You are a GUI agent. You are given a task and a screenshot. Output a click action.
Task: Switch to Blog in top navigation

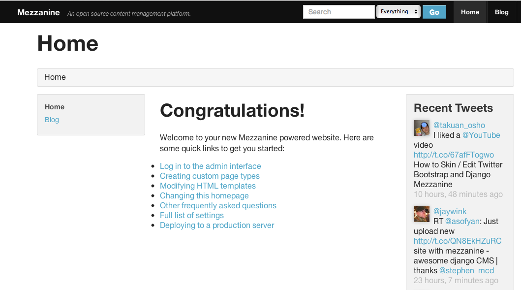click(501, 12)
